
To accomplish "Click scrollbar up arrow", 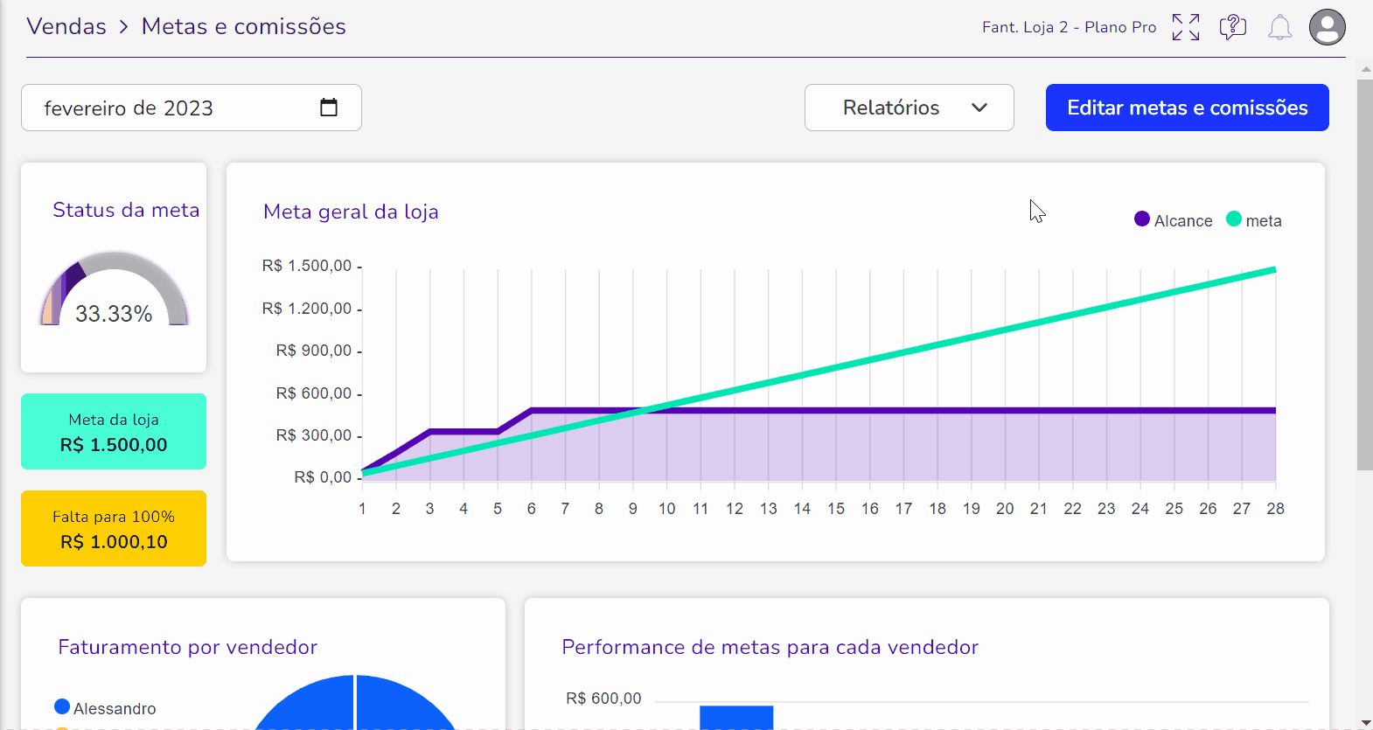I will 1364,68.
